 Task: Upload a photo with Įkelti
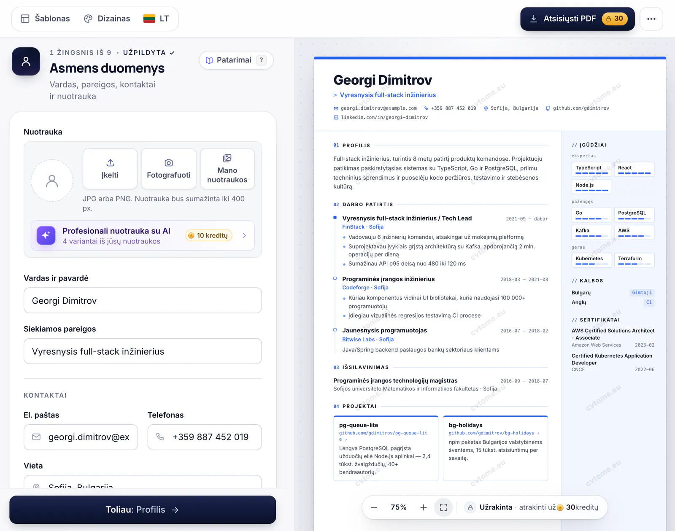(x=110, y=169)
